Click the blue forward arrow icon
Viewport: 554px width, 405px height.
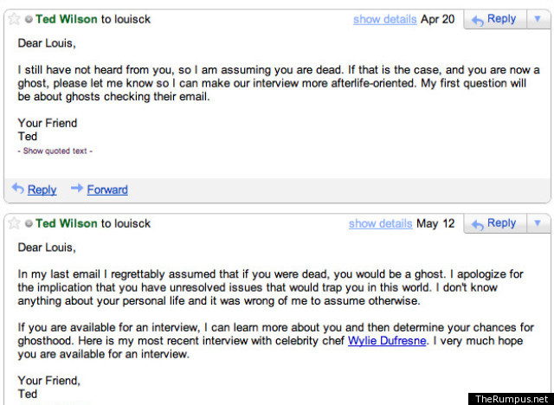coord(77,189)
